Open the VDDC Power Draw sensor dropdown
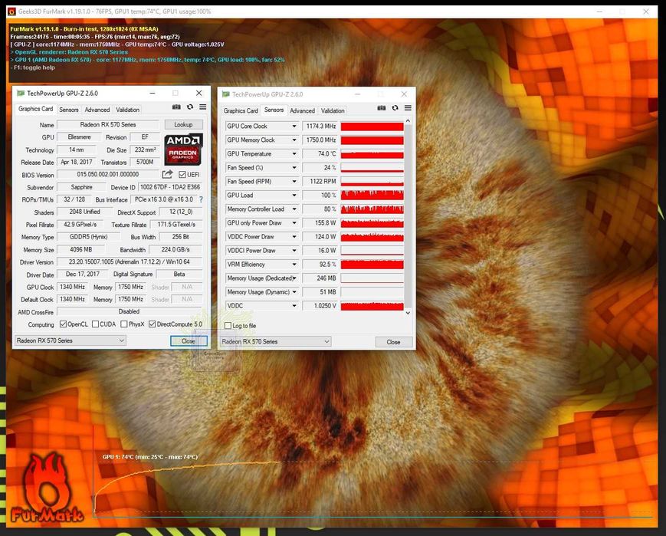The image size is (666, 536). tap(294, 237)
